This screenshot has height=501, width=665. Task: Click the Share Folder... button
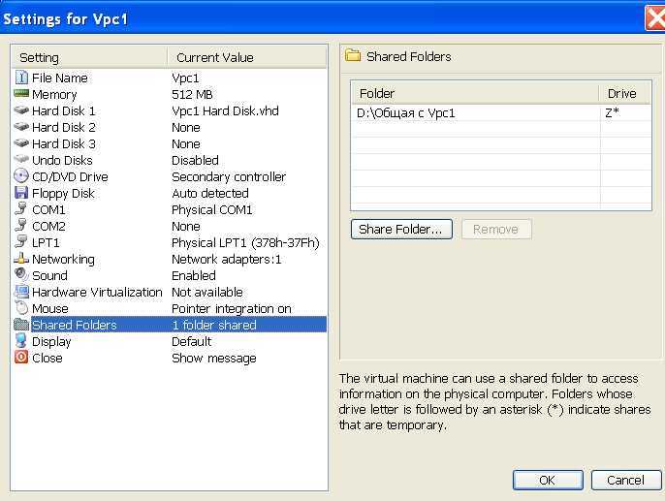(401, 230)
